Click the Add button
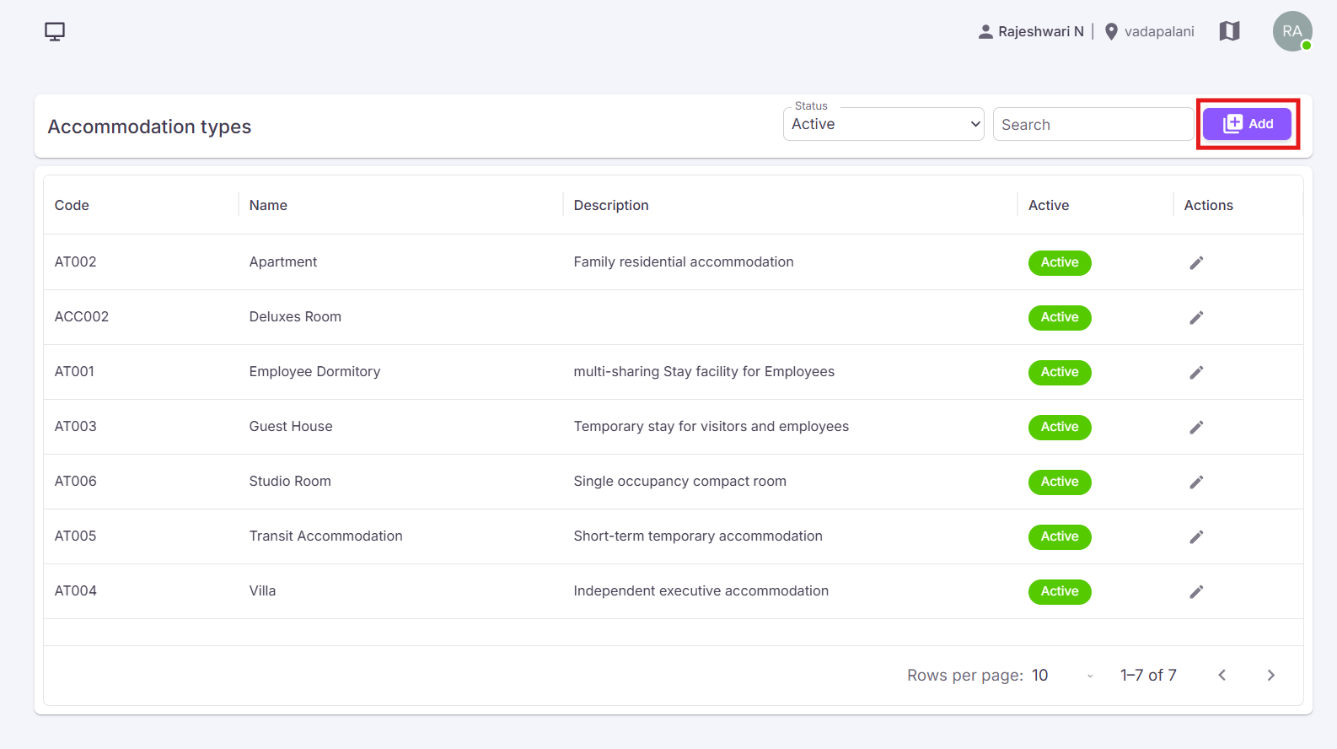This screenshot has height=749, width=1337. [x=1248, y=124]
